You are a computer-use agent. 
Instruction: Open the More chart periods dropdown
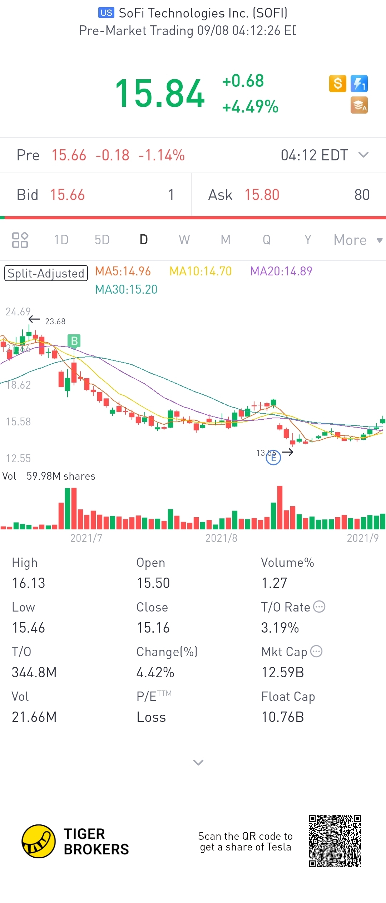(358, 240)
